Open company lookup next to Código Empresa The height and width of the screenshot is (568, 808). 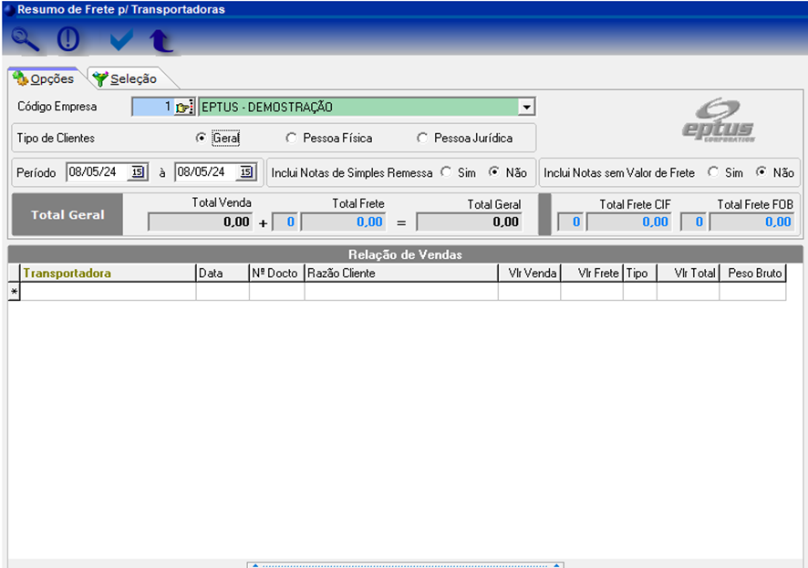click(184, 108)
